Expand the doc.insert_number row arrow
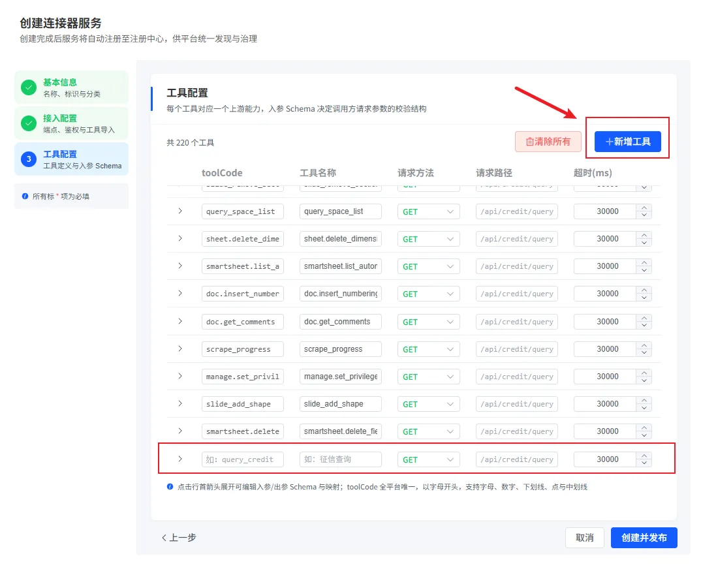Screen dimensions: 701x588 pyautogui.click(x=180, y=293)
